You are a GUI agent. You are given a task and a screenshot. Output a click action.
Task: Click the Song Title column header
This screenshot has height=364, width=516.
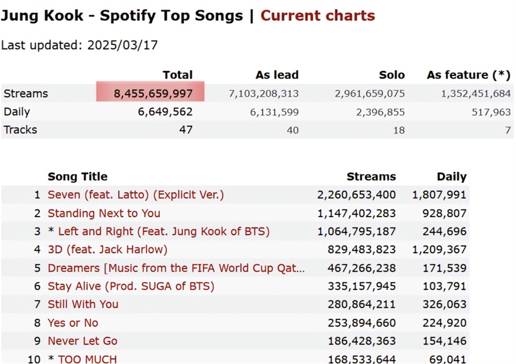(77, 177)
